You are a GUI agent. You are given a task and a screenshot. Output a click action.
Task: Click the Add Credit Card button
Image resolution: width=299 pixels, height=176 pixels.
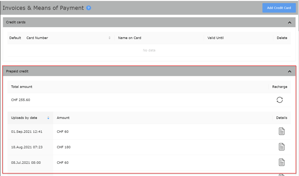pyautogui.click(x=279, y=8)
